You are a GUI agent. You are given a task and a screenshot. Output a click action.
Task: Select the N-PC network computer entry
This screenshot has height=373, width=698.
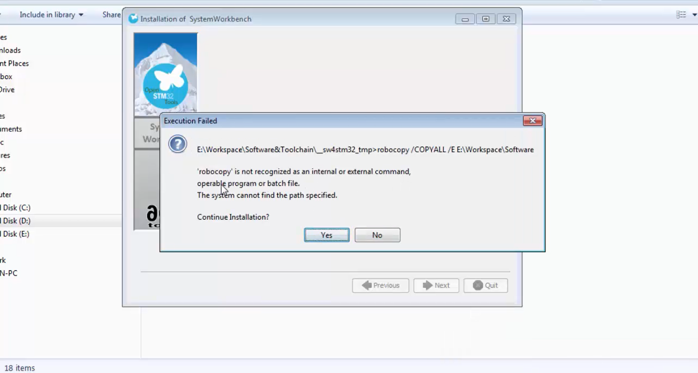click(9, 273)
